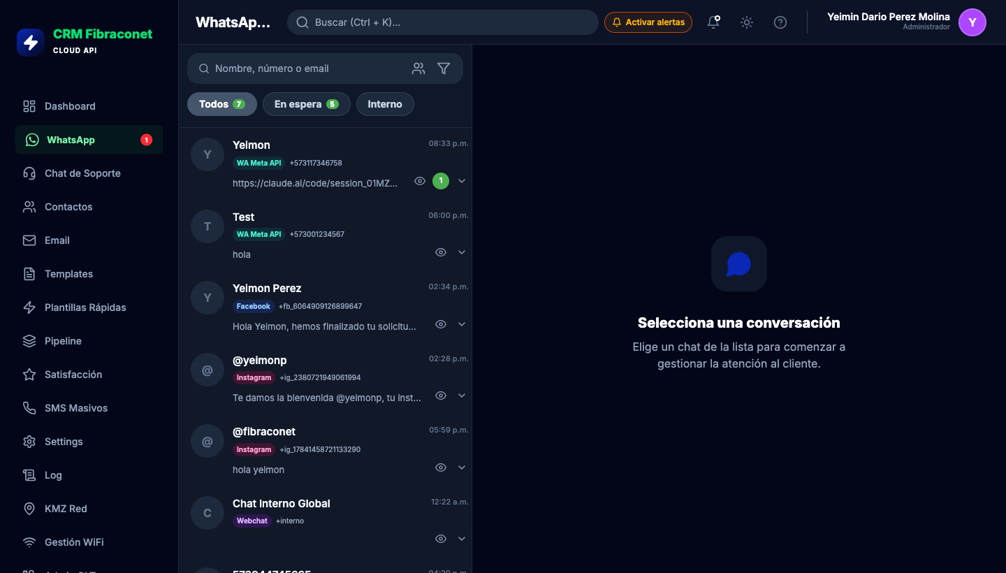Toggle the eye icon on Chat Interno Global
The height and width of the screenshot is (573, 1006).
click(441, 539)
